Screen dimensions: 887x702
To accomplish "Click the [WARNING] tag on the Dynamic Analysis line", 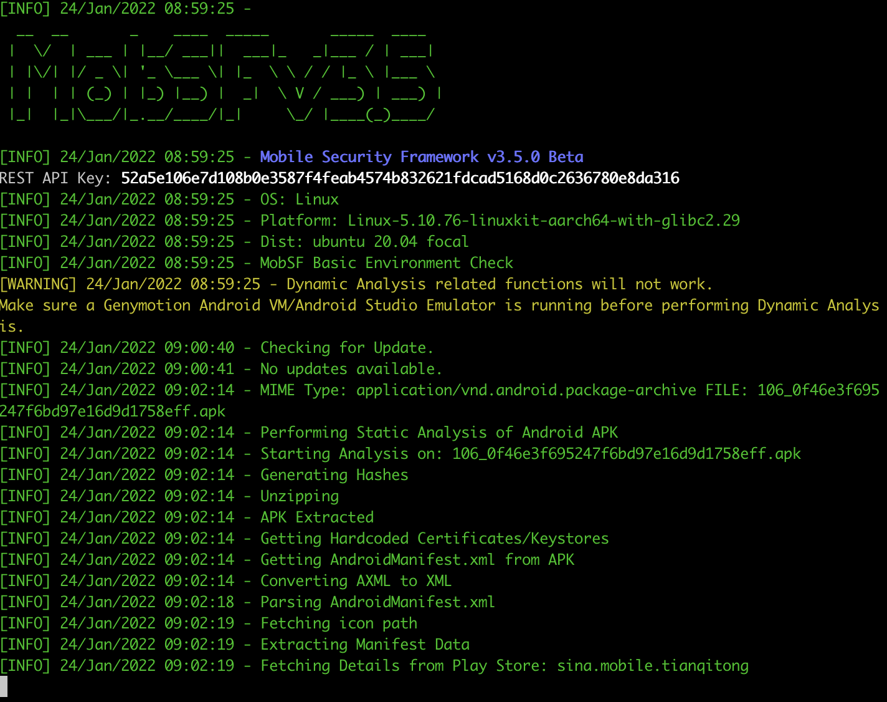I will point(37,284).
